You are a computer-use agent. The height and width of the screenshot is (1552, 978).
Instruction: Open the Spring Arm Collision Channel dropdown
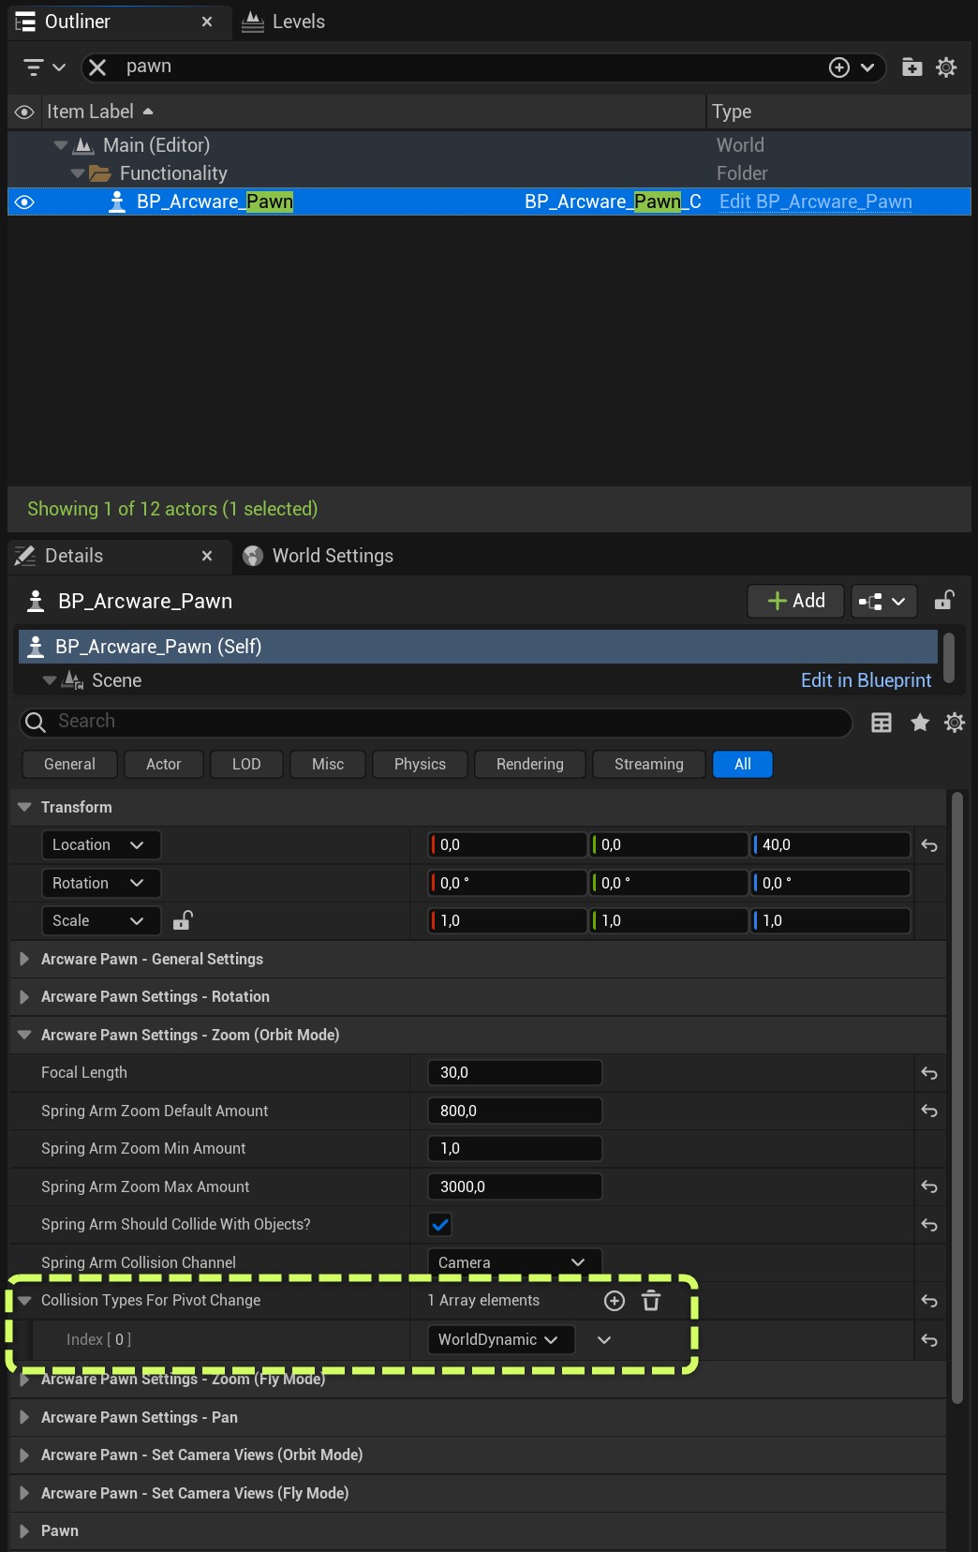click(x=513, y=1262)
